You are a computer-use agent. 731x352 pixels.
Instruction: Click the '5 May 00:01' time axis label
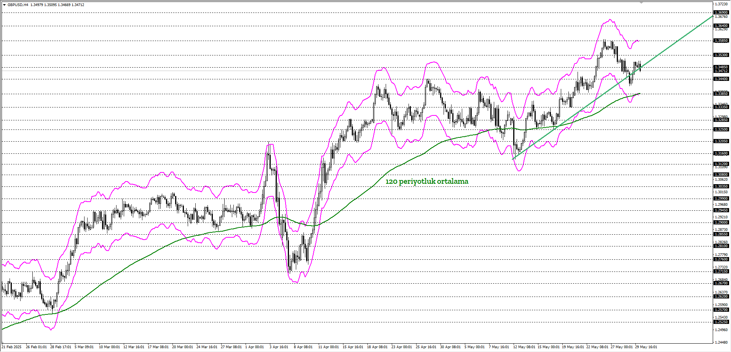point(474,347)
